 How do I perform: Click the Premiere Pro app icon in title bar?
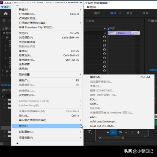pos(2,3)
